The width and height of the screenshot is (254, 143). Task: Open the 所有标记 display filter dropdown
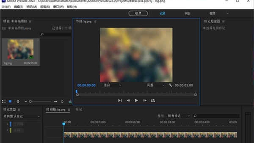tap(178, 116)
